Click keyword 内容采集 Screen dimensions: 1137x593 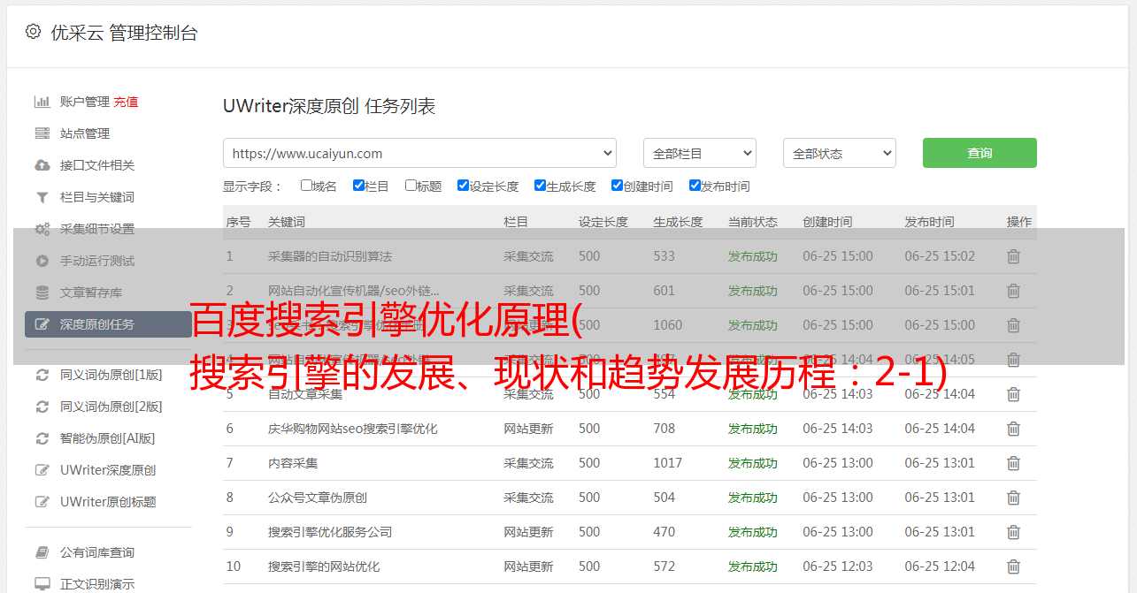(x=293, y=463)
